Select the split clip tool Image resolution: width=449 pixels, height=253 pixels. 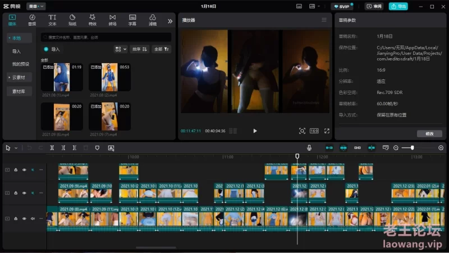tap(52, 148)
